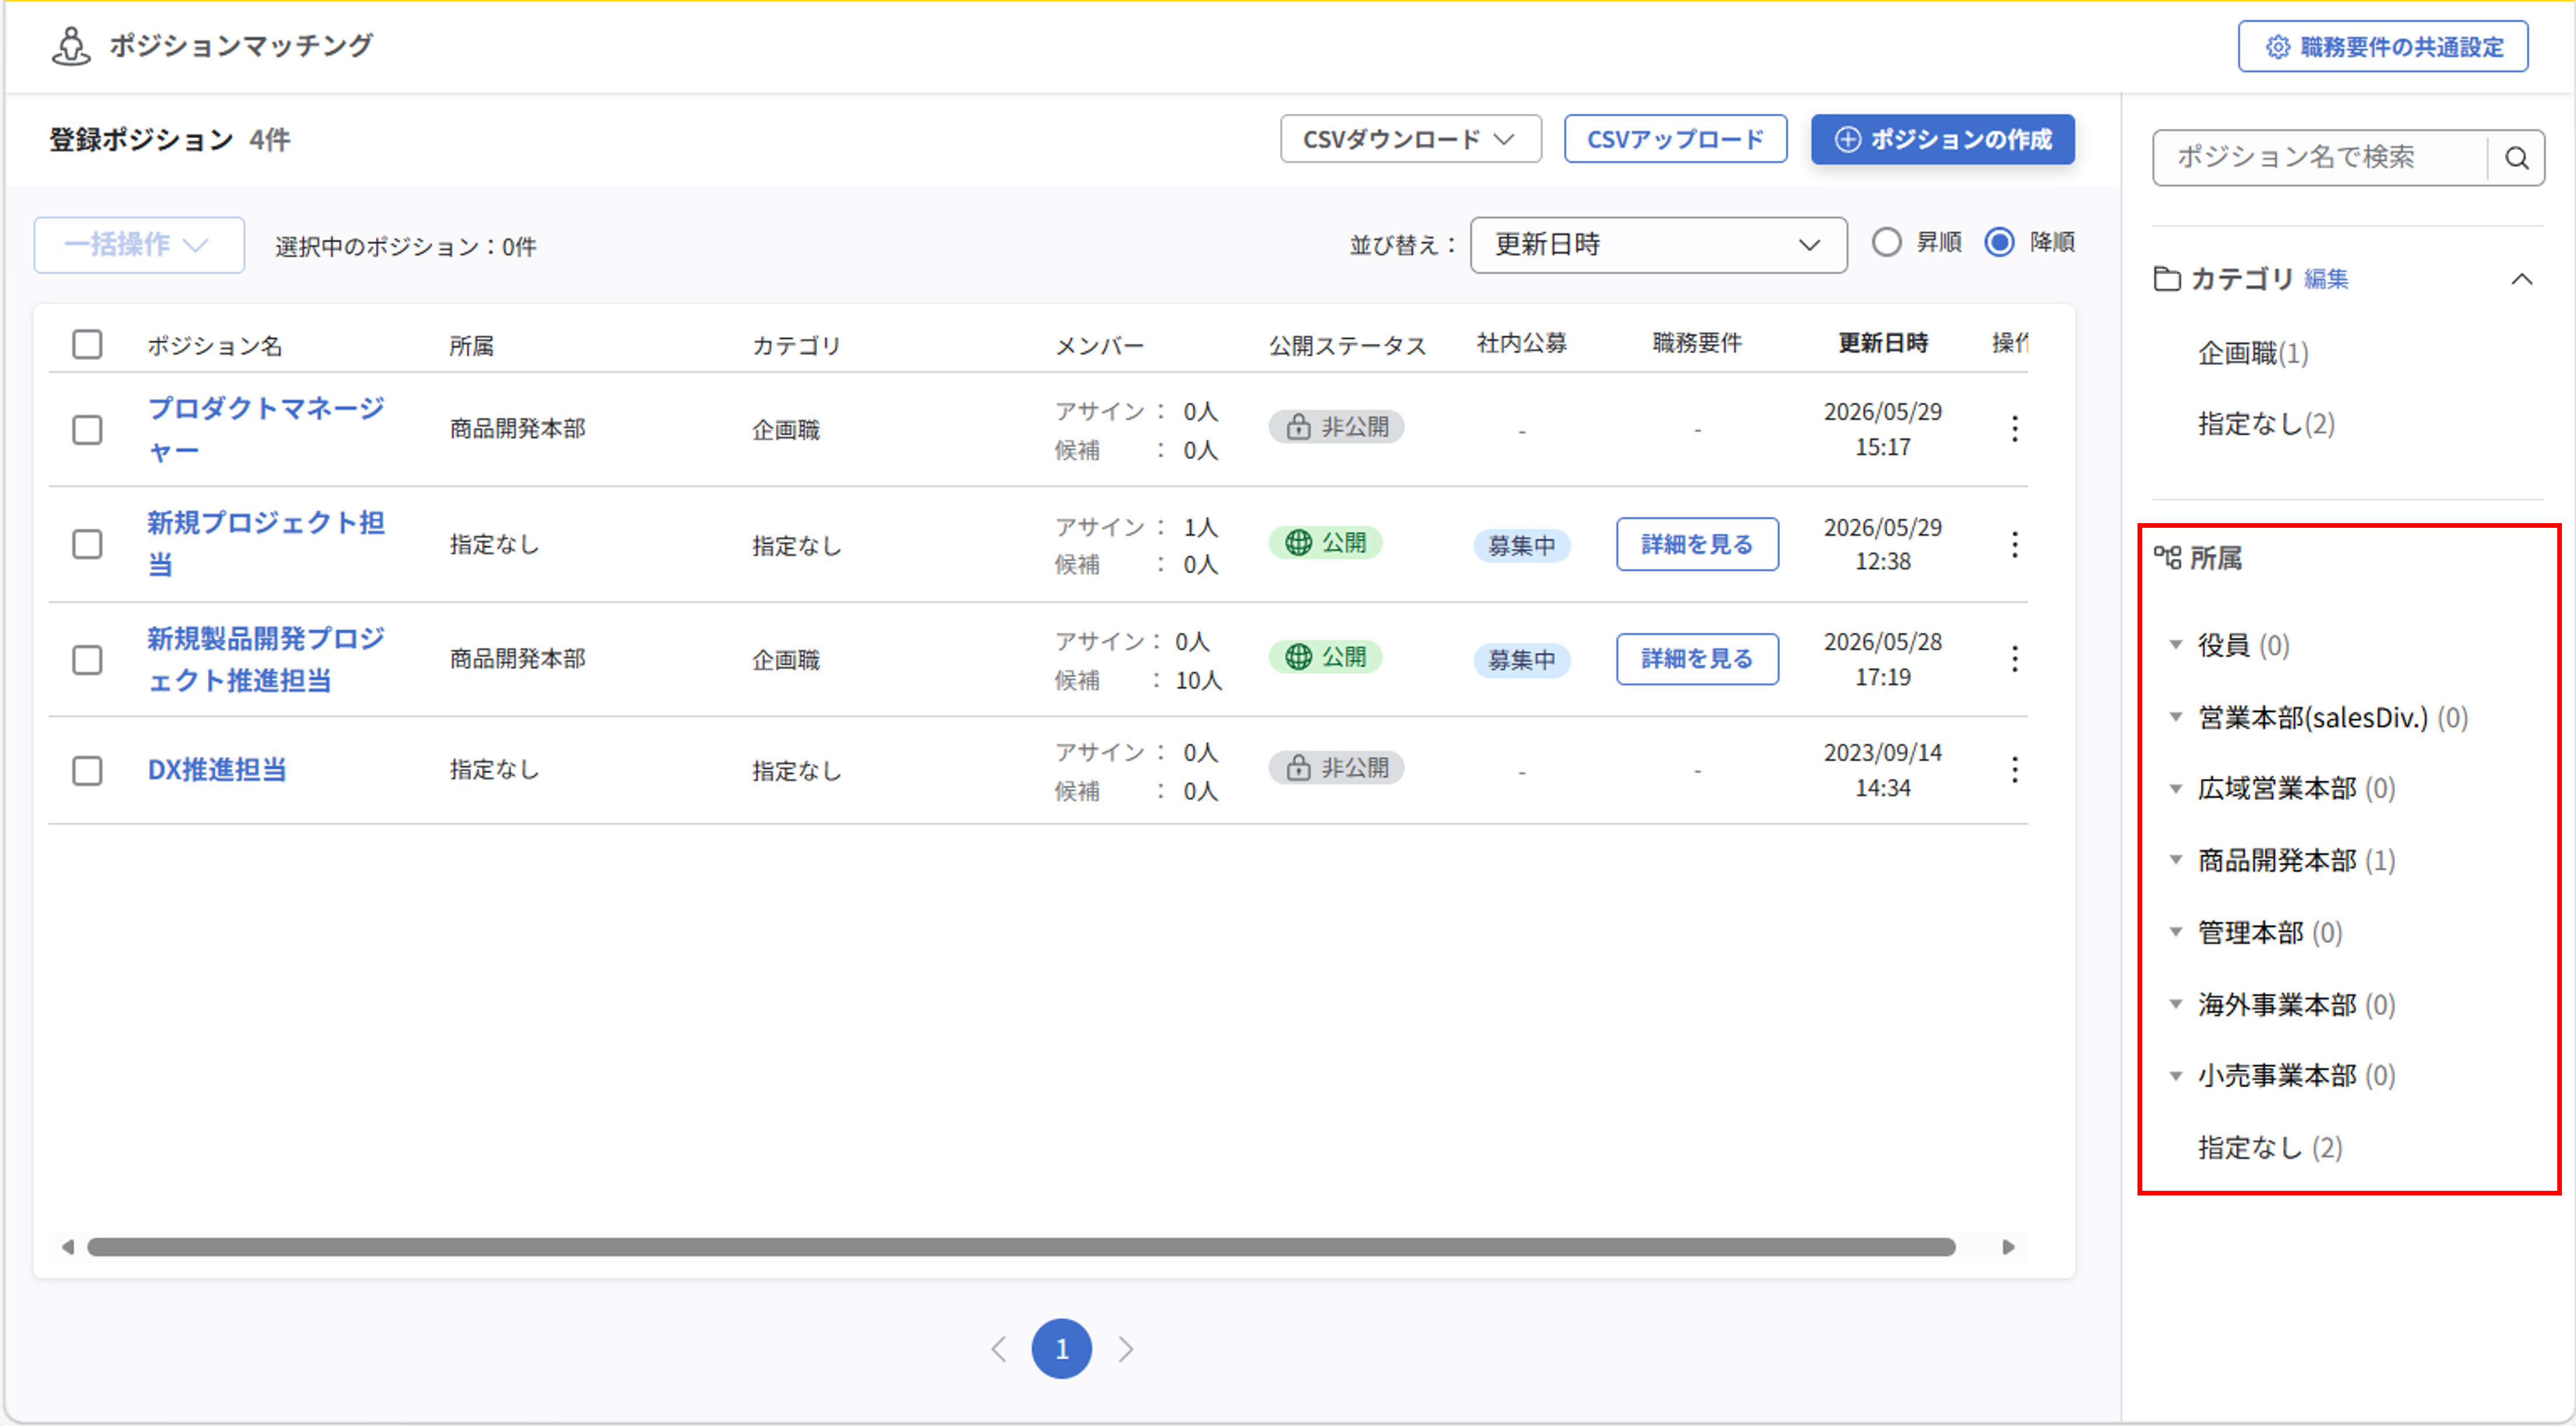Click 非公開 lock badge in プロダクトマネージャー row
The image size is (2576, 1426).
[x=1336, y=427]
